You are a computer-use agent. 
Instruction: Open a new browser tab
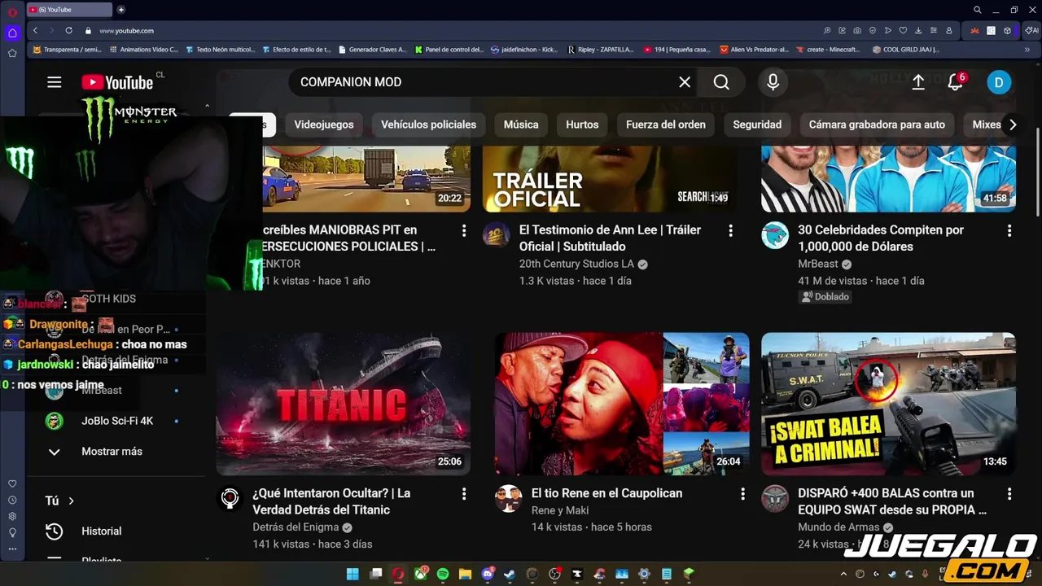point(121,10)
